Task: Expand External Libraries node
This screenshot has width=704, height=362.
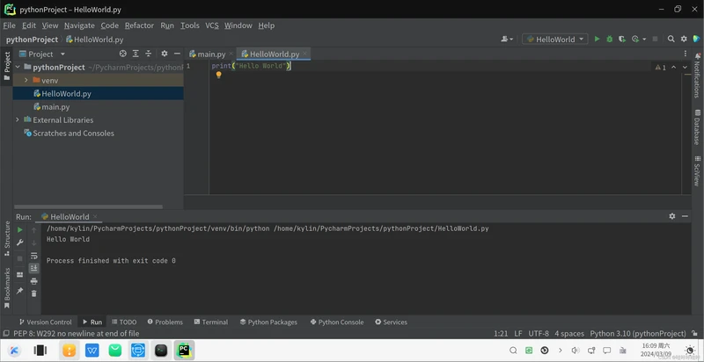Action: 18,119
